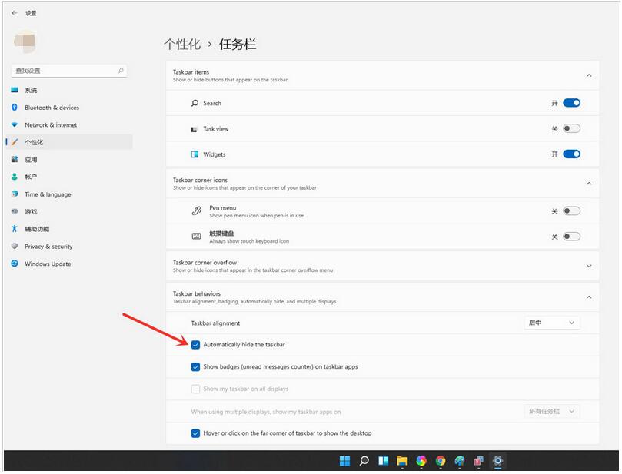
Task: Select 辅助功能 in the sidebar
Action: click(69, 229)
